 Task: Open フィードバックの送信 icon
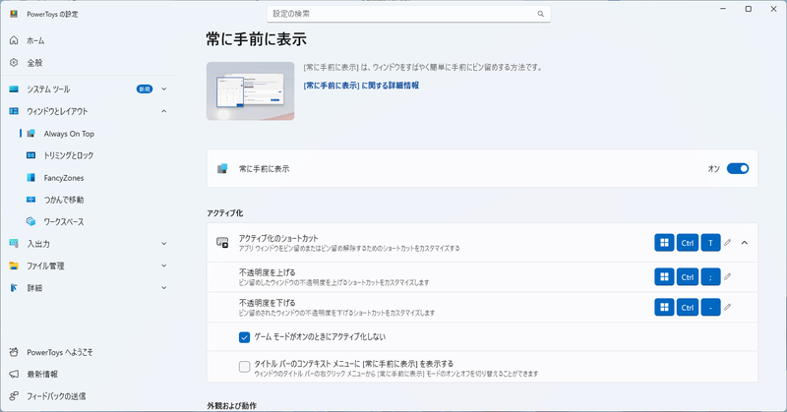coord(14,396)
